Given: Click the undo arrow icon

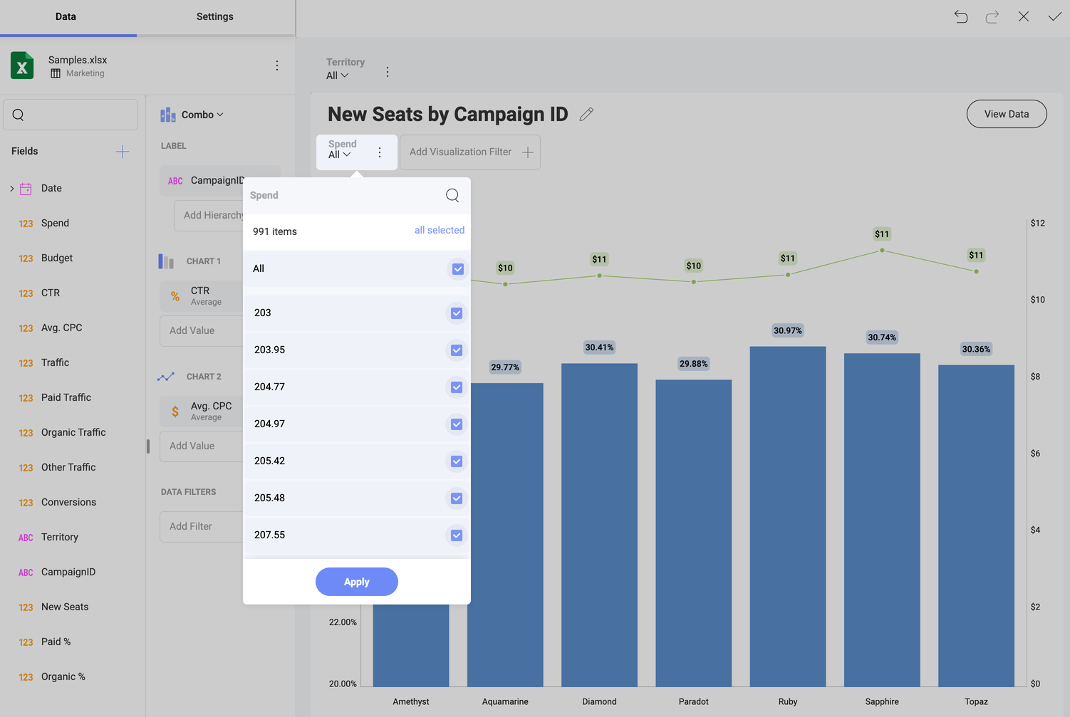Looking at the screenshot, I should tap(961, 16).
